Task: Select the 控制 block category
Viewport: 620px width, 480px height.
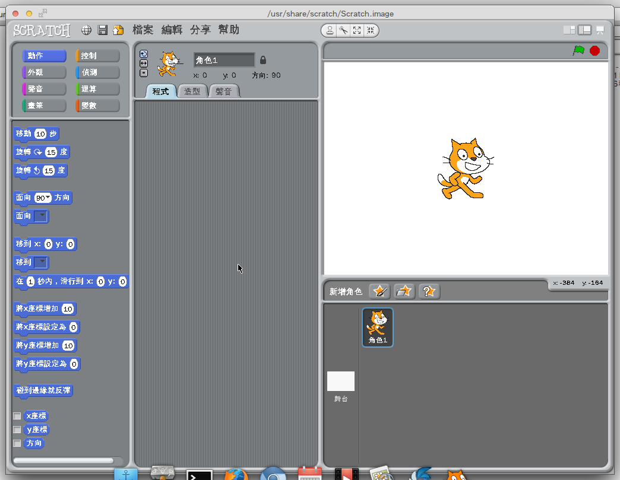Action: [97, 56]
